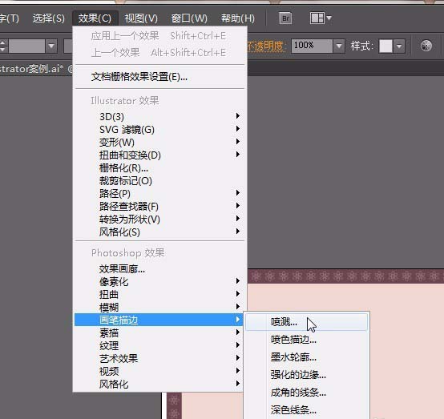Click the opacity value field

(x=312, y=46)
